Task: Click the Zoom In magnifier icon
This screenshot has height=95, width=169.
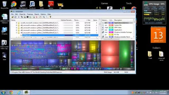Action: tap(44, 17)
